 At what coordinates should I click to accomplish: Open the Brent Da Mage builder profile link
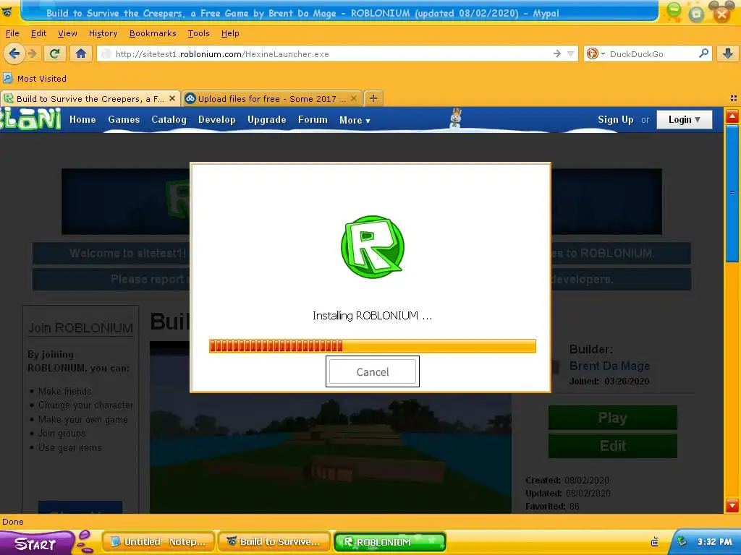click(609, 366)
